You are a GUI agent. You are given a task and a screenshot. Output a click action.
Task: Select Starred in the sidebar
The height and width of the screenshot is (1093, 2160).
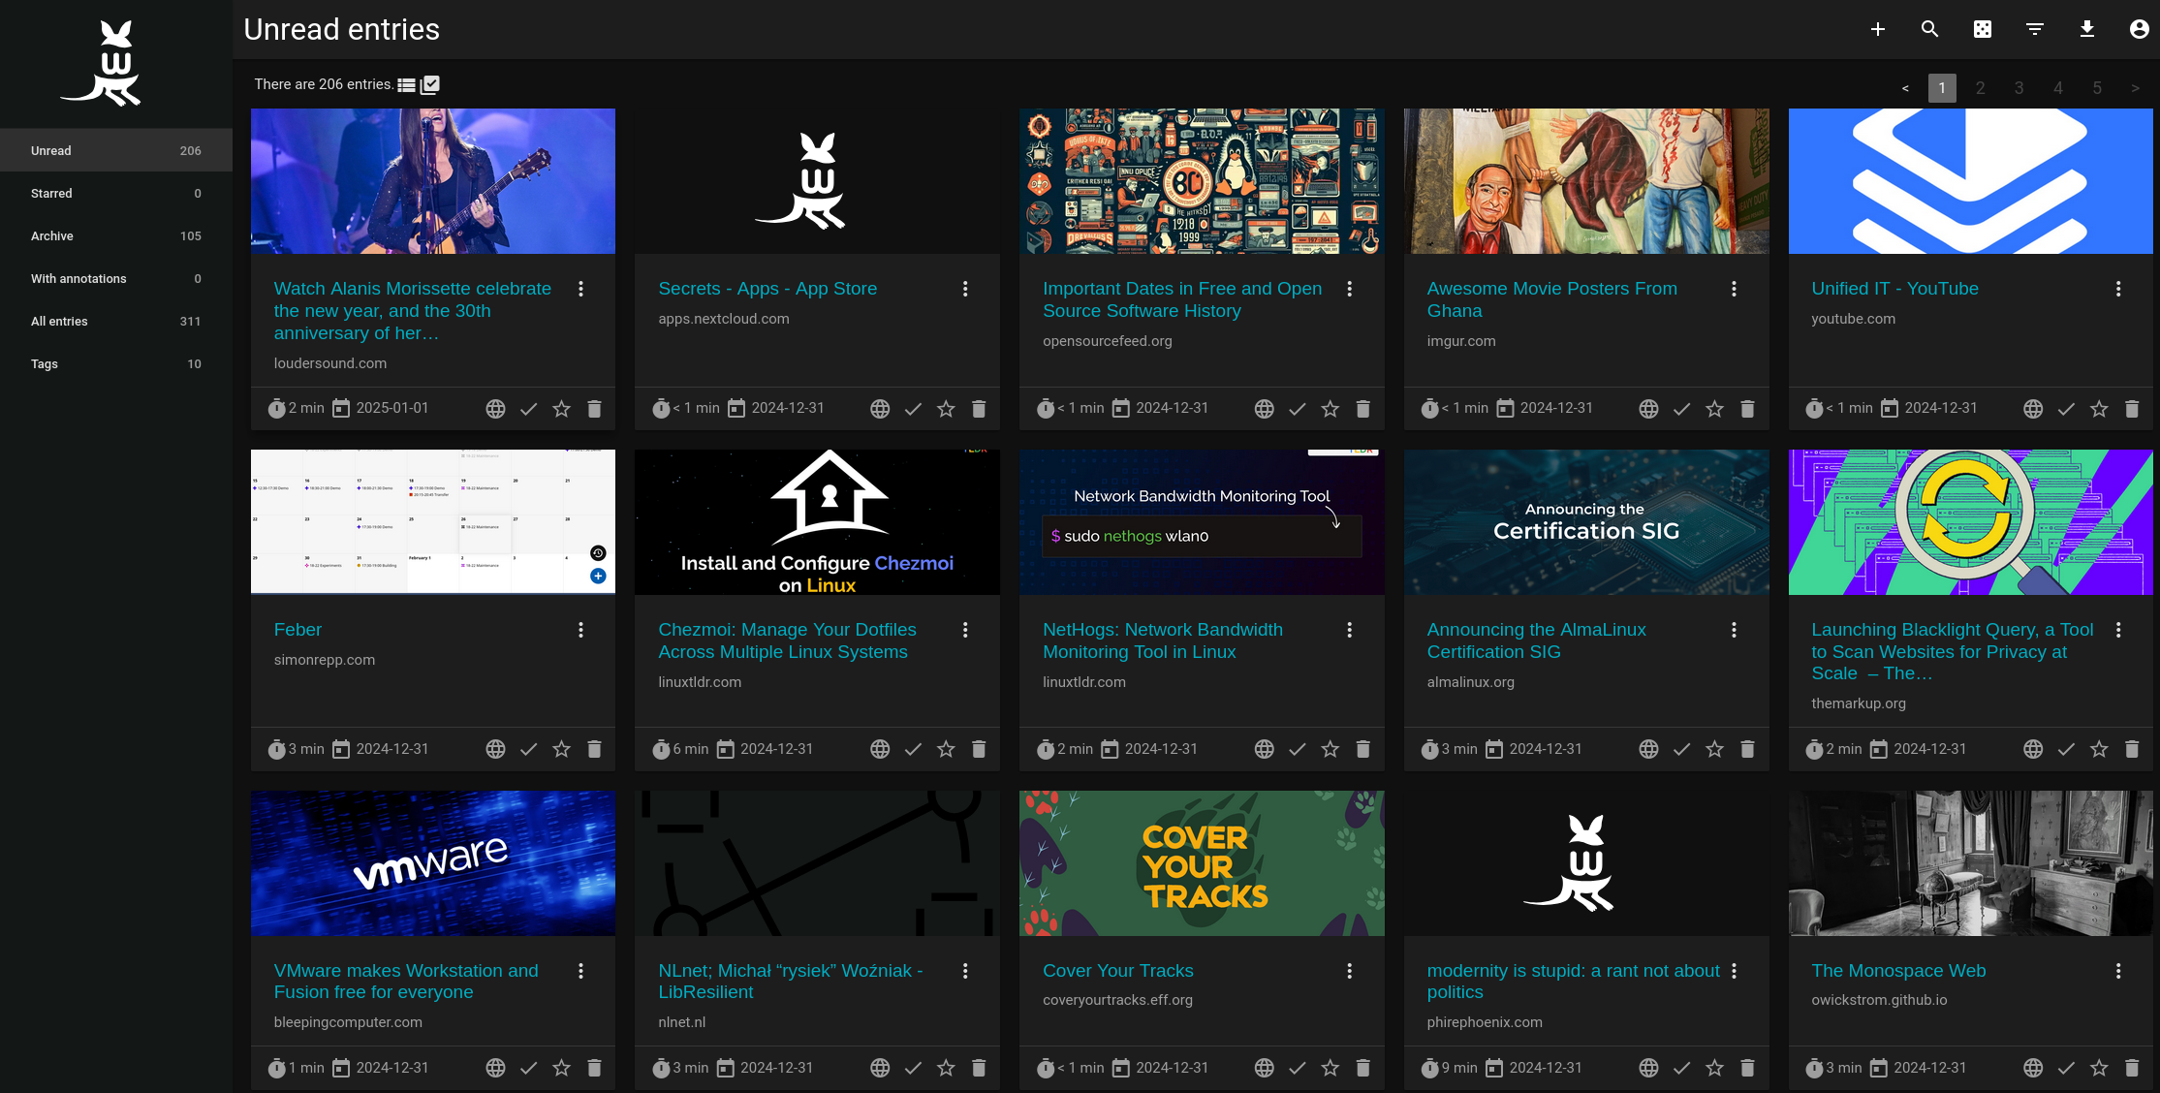click(x=116, y=193)
